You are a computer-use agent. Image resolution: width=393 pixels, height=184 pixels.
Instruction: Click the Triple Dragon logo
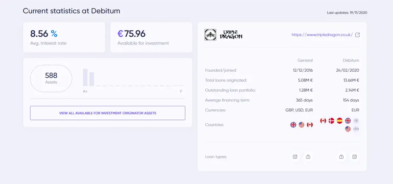click(x=224, y=35)
